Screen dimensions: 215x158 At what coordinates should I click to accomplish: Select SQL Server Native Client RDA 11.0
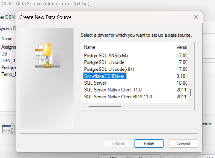118,97
